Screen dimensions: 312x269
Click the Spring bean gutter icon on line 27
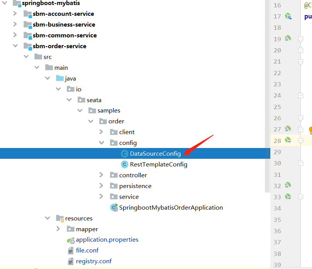(x=288, y=129)
